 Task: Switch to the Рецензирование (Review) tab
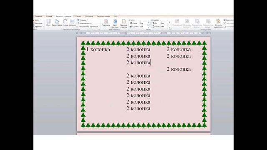[103, 16]
